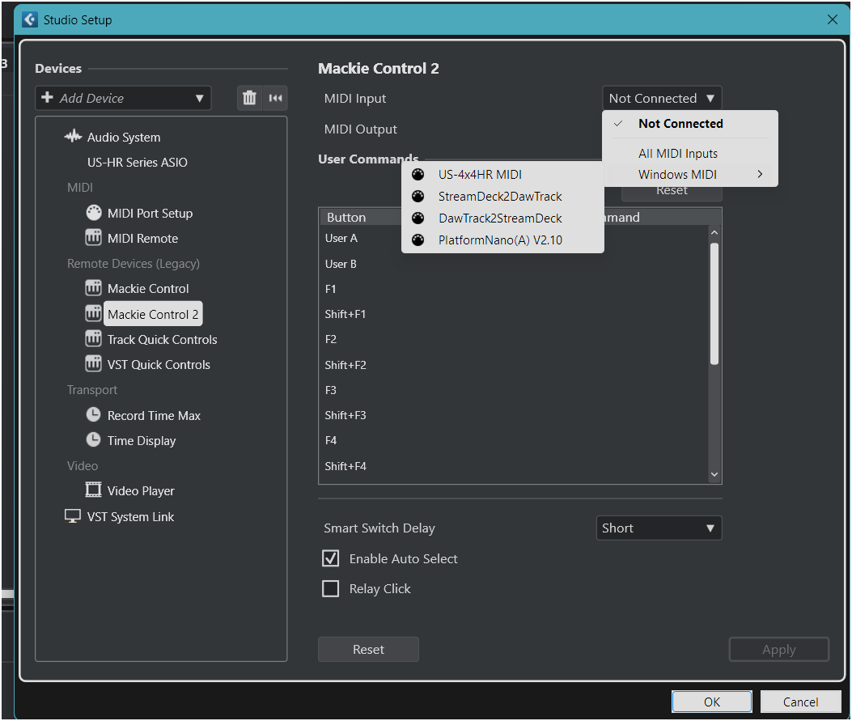The width and height of the screenshot is (852, 721).
Task: Click the Shift+F2 button row
Action: pyautogui.click(x=514, y=365)
